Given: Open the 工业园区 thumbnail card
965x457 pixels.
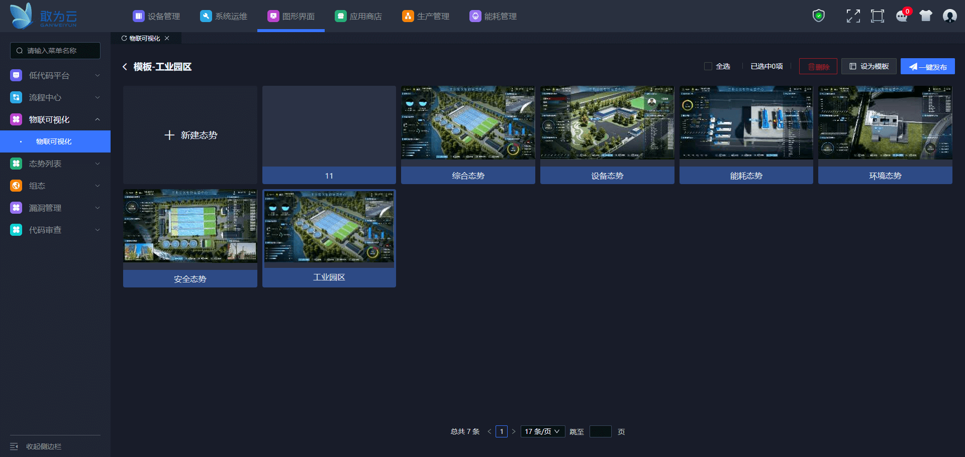Looking at the screenshot, I should coord(329,238).
